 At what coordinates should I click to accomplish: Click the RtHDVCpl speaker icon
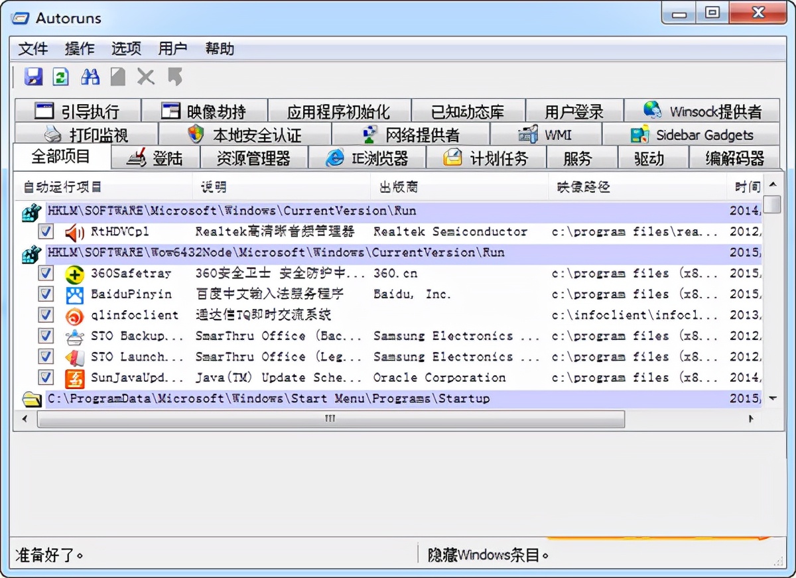[x=74, y=232]
